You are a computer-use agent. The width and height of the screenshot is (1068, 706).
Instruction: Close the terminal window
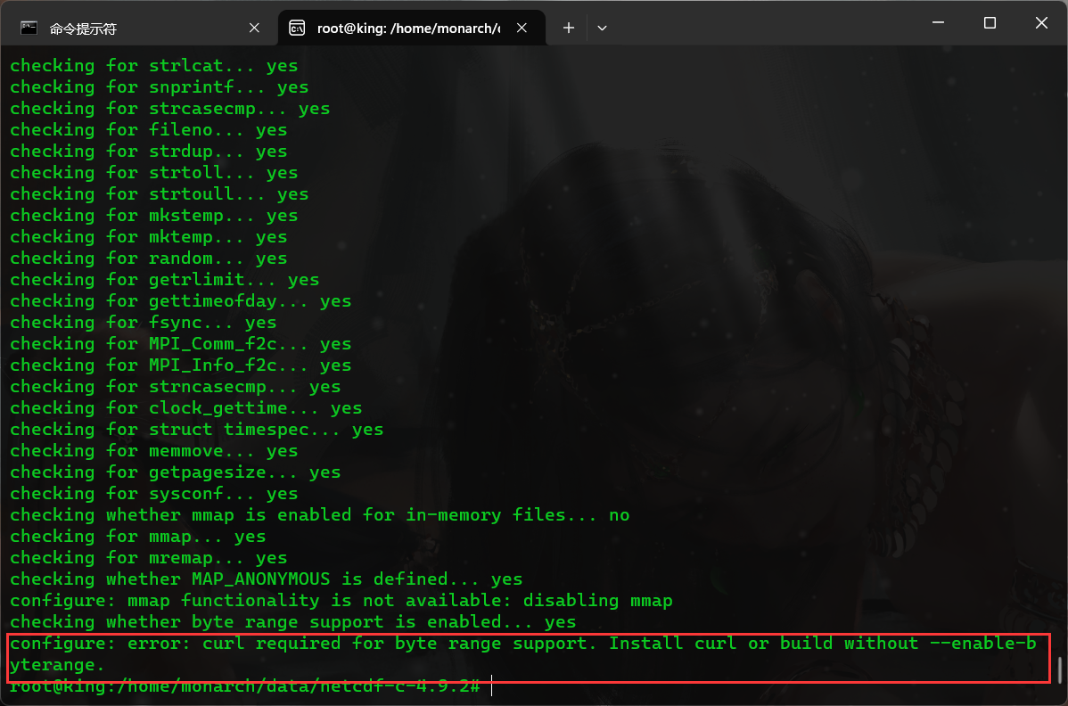click(1041, 22)
